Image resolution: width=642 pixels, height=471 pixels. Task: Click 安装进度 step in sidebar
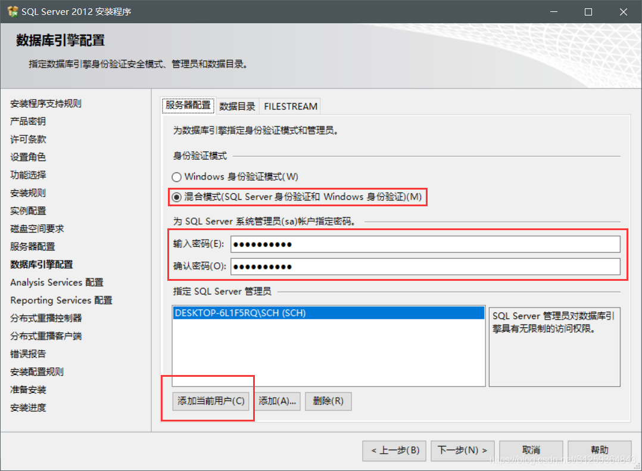pyautogui.click(x=28, y=408)
